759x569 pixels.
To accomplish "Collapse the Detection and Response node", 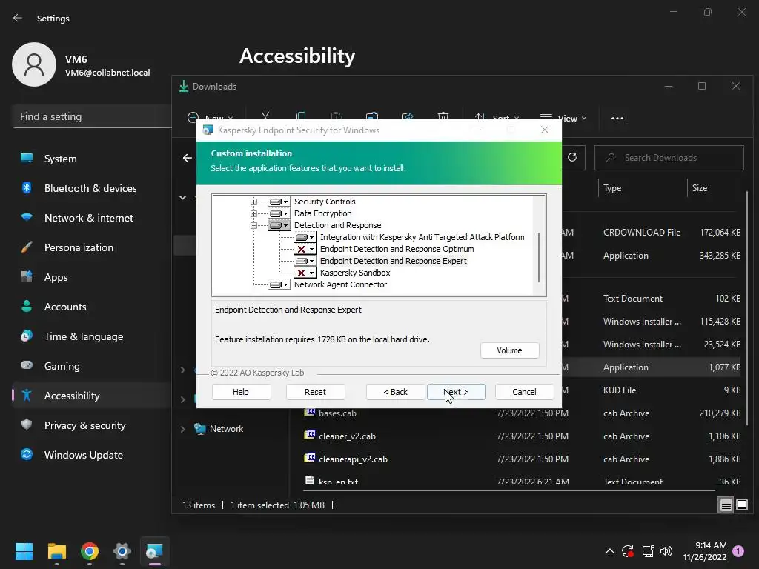I will pyautogui.click(x=253, y=225).
